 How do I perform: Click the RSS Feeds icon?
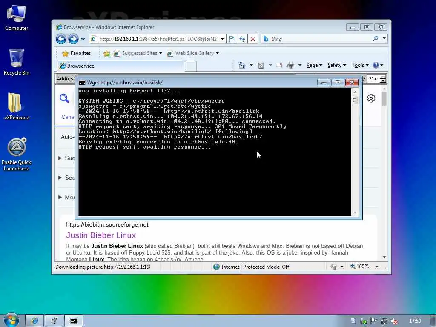[x=261, y=65]
